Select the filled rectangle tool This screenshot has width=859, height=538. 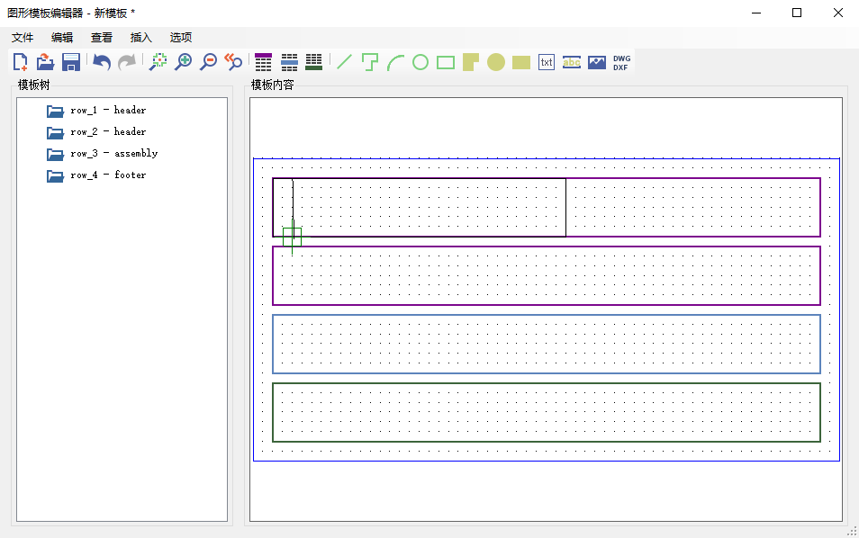click(x=521, y=62)
